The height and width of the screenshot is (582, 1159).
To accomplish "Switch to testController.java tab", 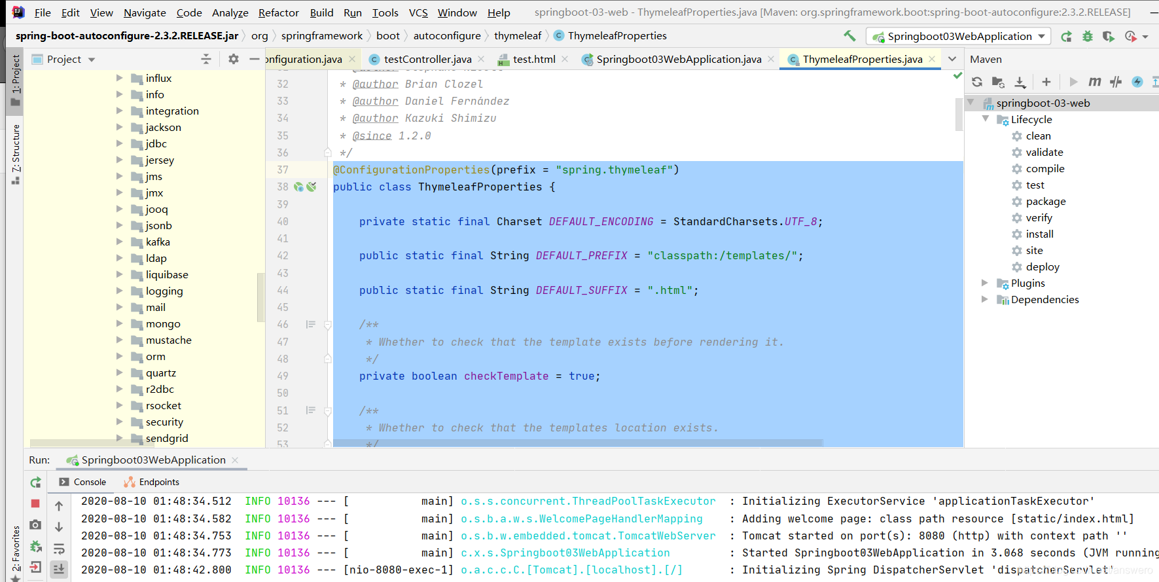I will pyautogui.click(x=427, y=60).
